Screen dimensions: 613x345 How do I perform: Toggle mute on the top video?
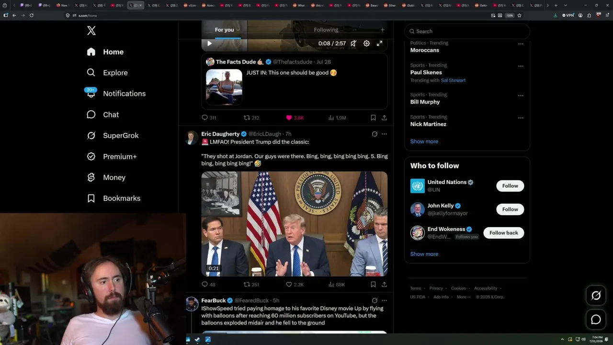(353, 44)
